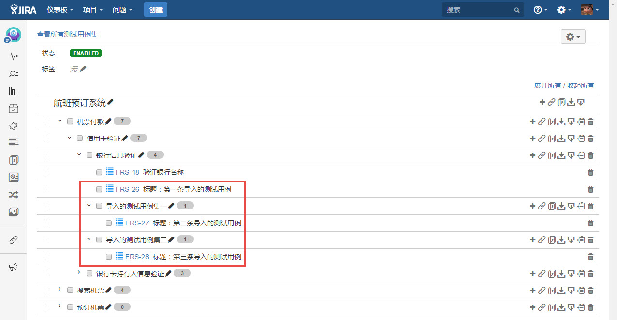Open the megaphone feedback sidebar icon
Viewport: 617px width, 320px height.
(x=14, y=267)
